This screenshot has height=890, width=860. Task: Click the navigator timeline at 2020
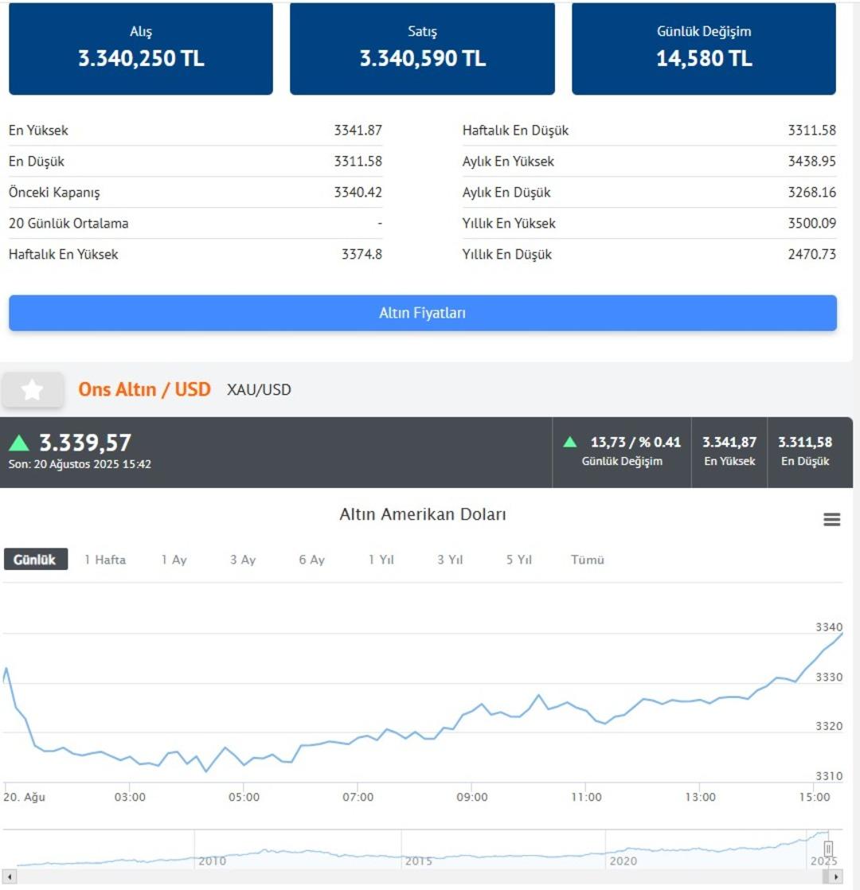coord(623,861)
